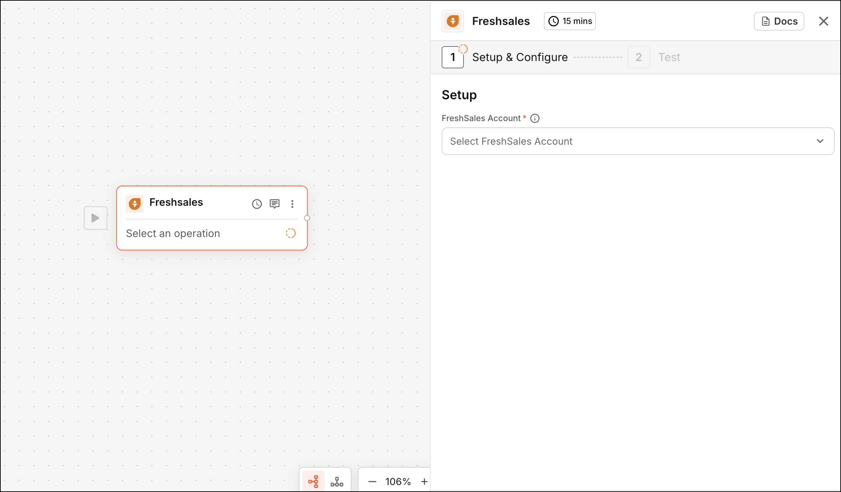
Task: Click Select an operation on the node
Action: 173,234
